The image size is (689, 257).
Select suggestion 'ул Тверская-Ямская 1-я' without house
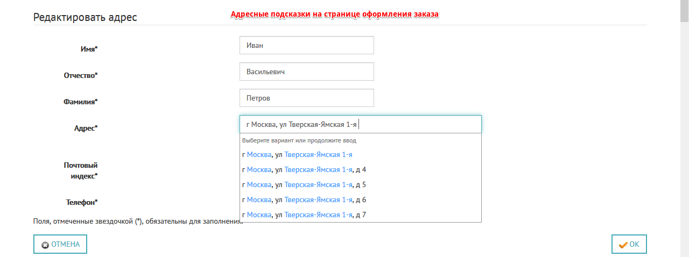pyautogui.click(x=360, y=155)
